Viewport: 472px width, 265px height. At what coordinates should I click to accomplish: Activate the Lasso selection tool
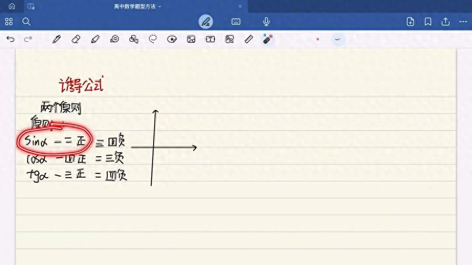[x=153, y=39]
